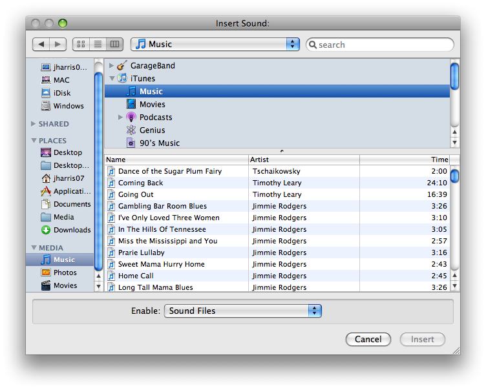Viewport: 486px width, 390px height.
Task: Click the Cancel button
Action: (368, 339)
